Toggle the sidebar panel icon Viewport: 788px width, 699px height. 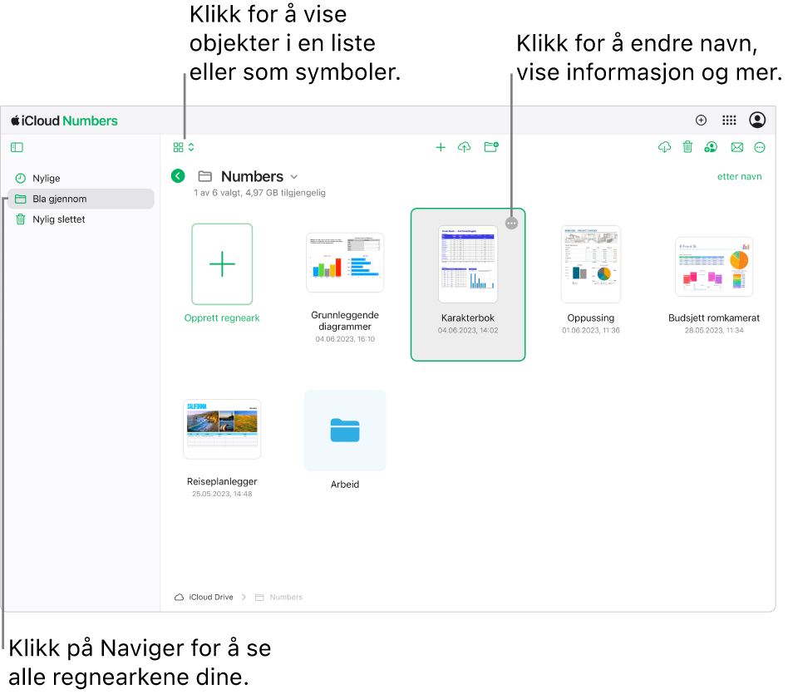17,147
